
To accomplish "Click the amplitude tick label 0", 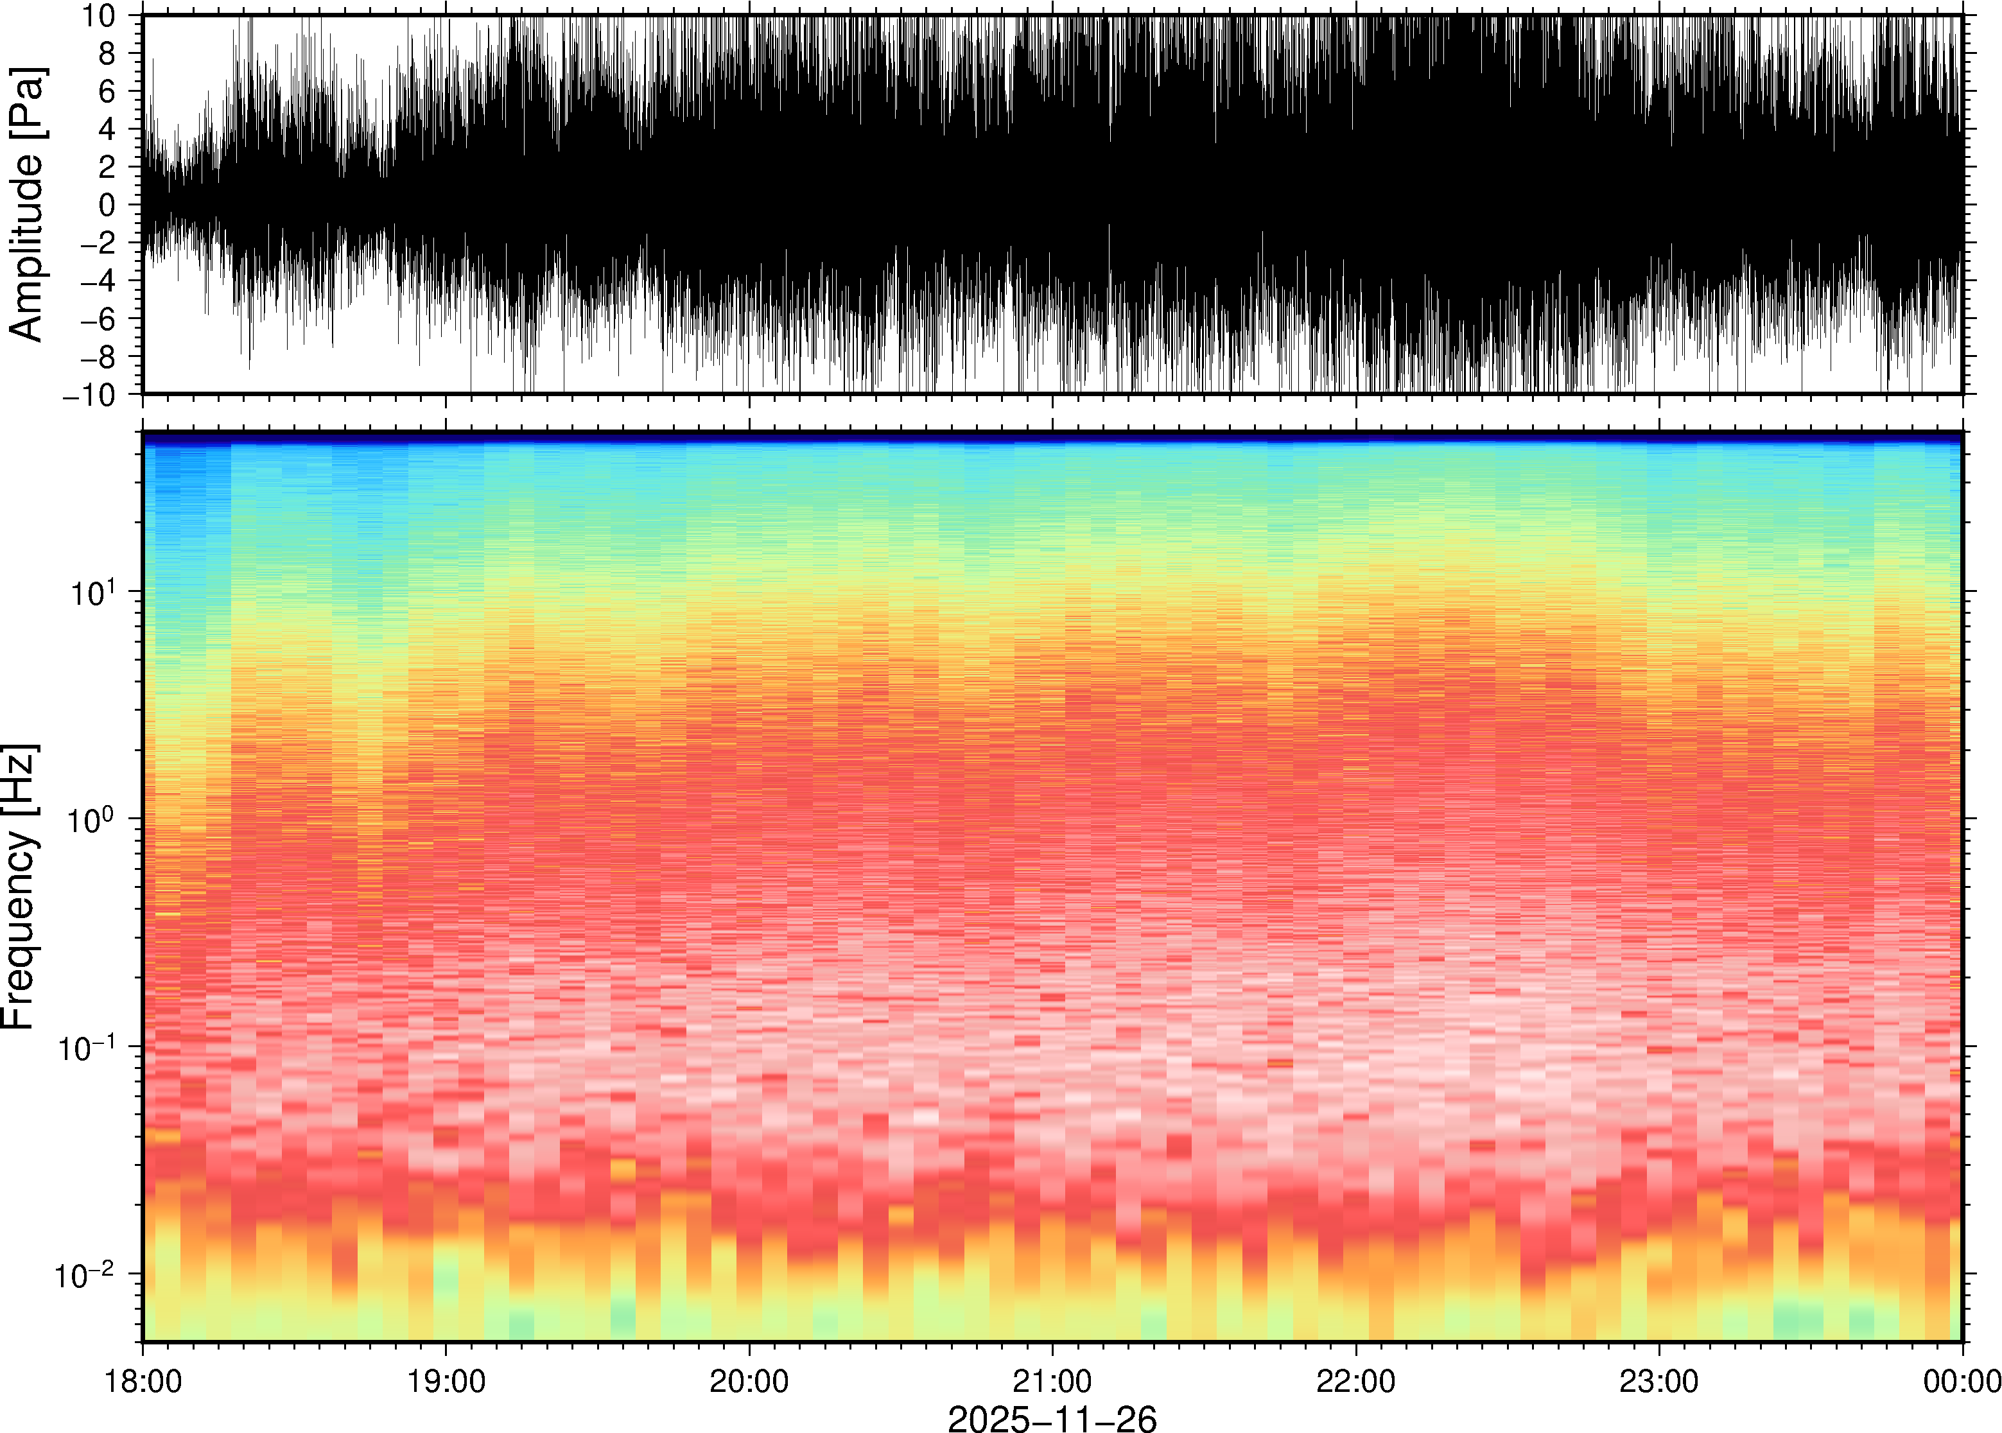I will [x=107, y=205].
